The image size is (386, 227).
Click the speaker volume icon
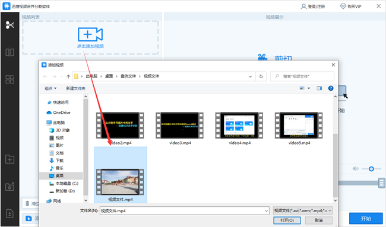pos(355,169)
